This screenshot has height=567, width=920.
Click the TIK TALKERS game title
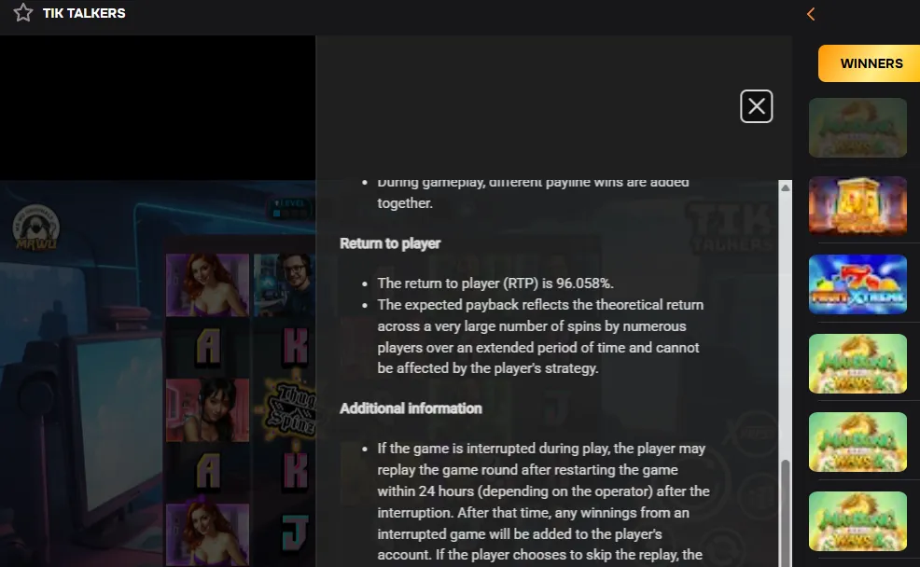tap(84, 13)
